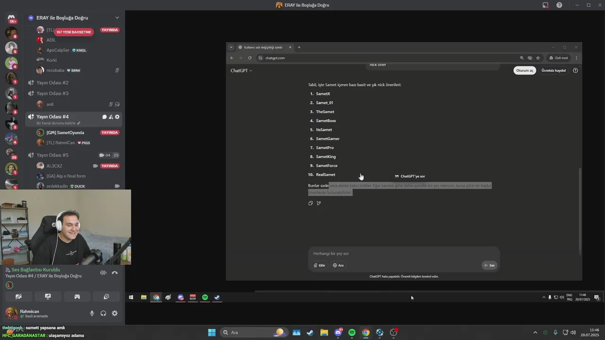Open chat for Yayın Odası #4

click(104, 117)
